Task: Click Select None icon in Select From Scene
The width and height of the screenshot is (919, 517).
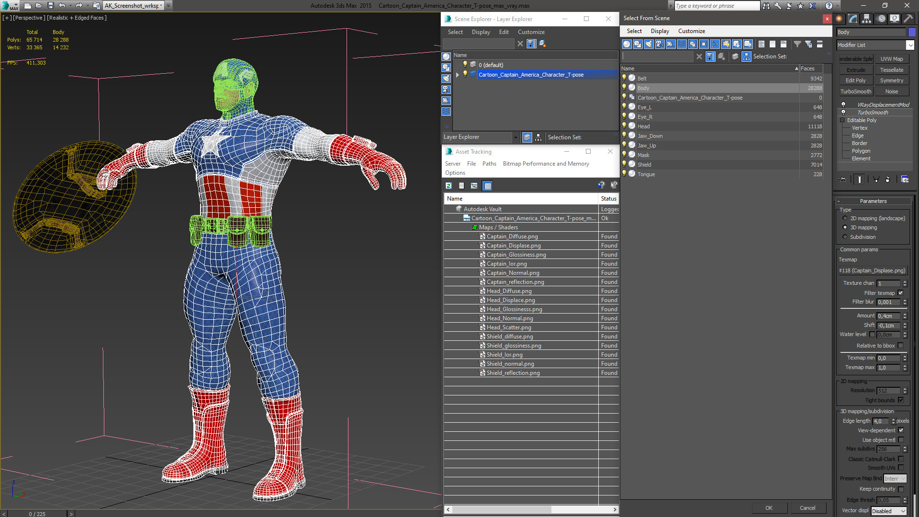Action: tap(773, 44)
